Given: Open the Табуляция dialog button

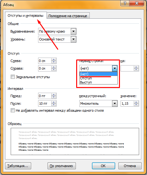Looking at the screenshot, I should click(18, 166).
